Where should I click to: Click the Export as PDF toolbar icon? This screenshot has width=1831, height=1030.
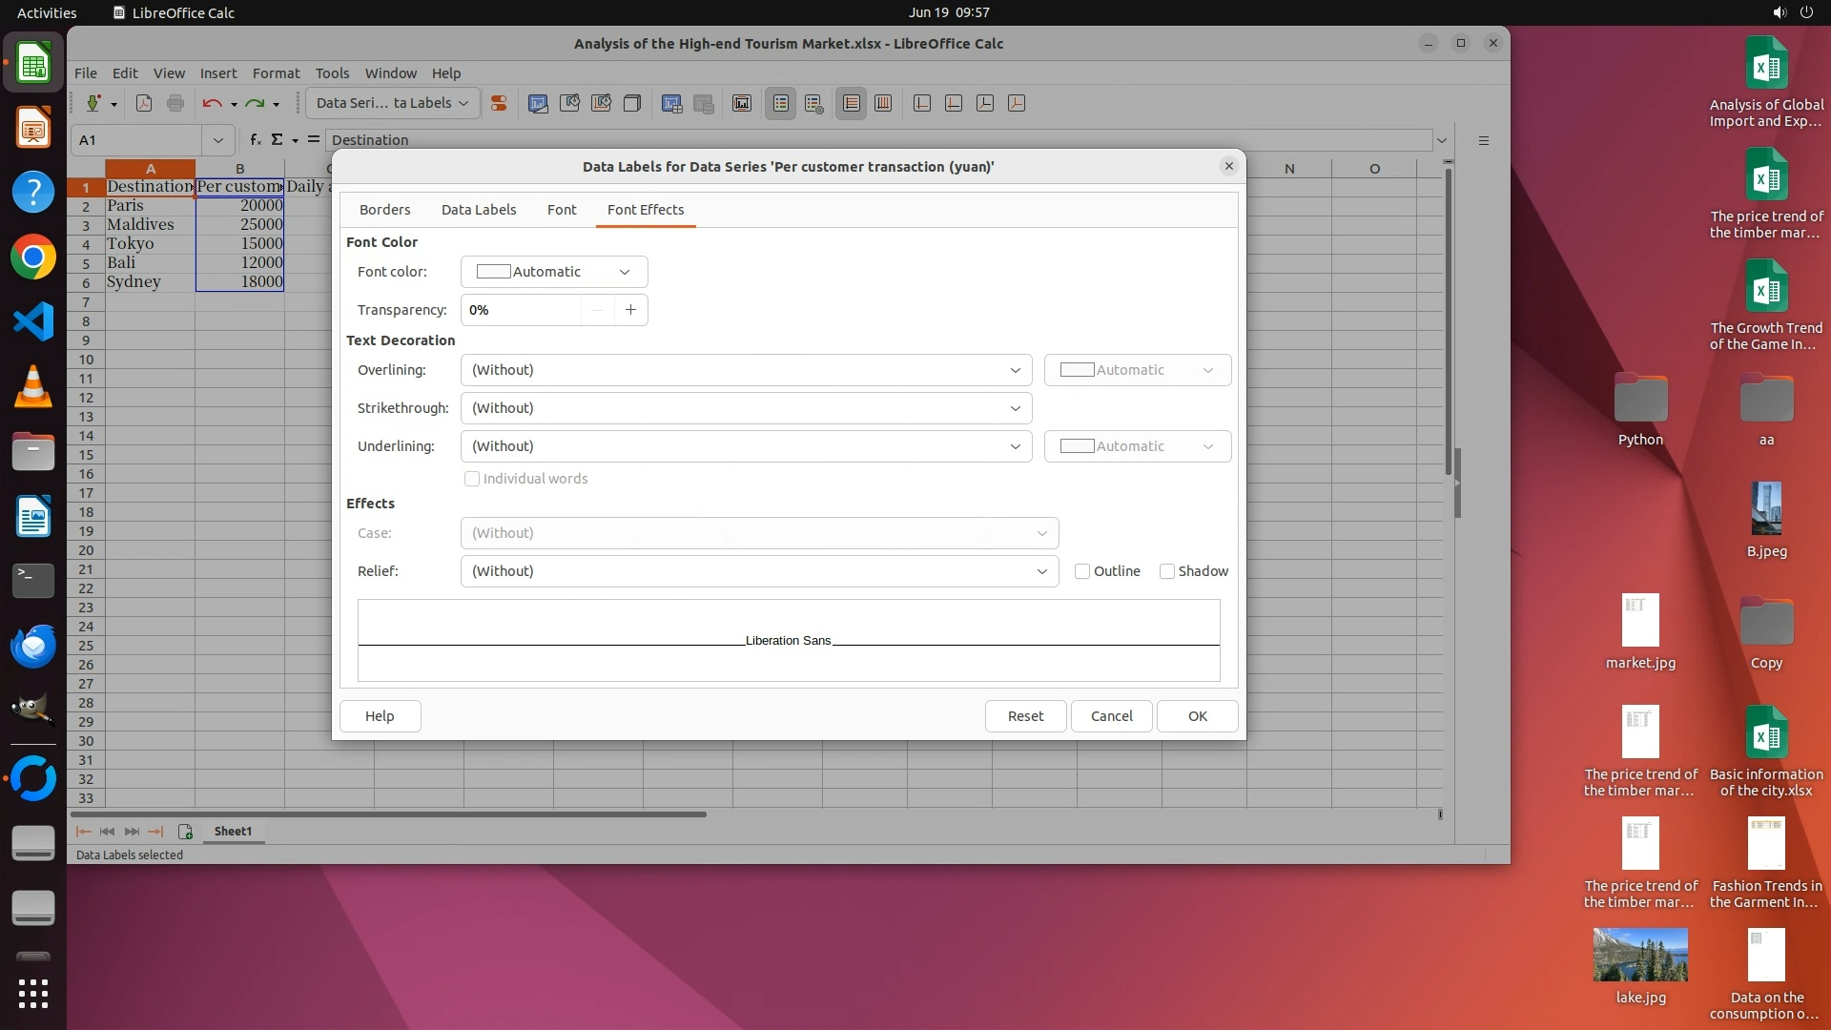[144, 103]
